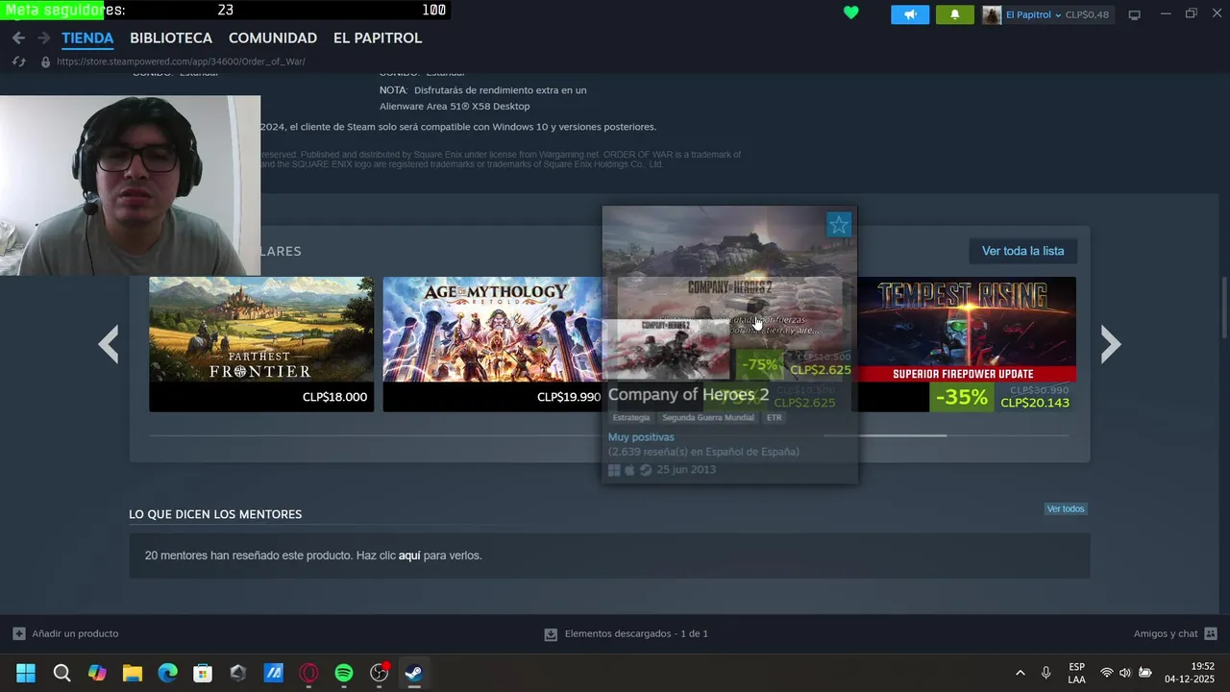
Task: Open the BIBLIOTECA tab
Action: 171,37
